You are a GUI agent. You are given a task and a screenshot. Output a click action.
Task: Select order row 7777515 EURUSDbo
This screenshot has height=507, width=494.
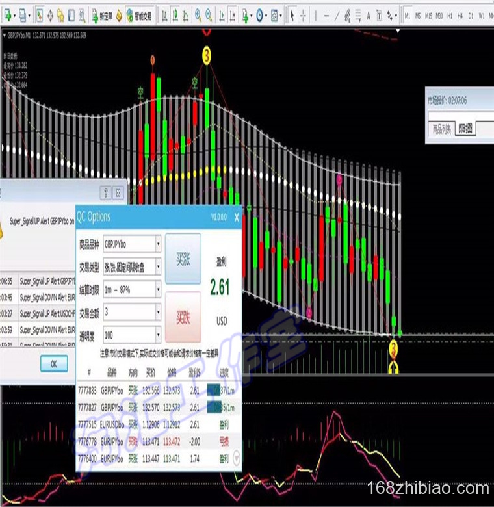pos(159,424)
